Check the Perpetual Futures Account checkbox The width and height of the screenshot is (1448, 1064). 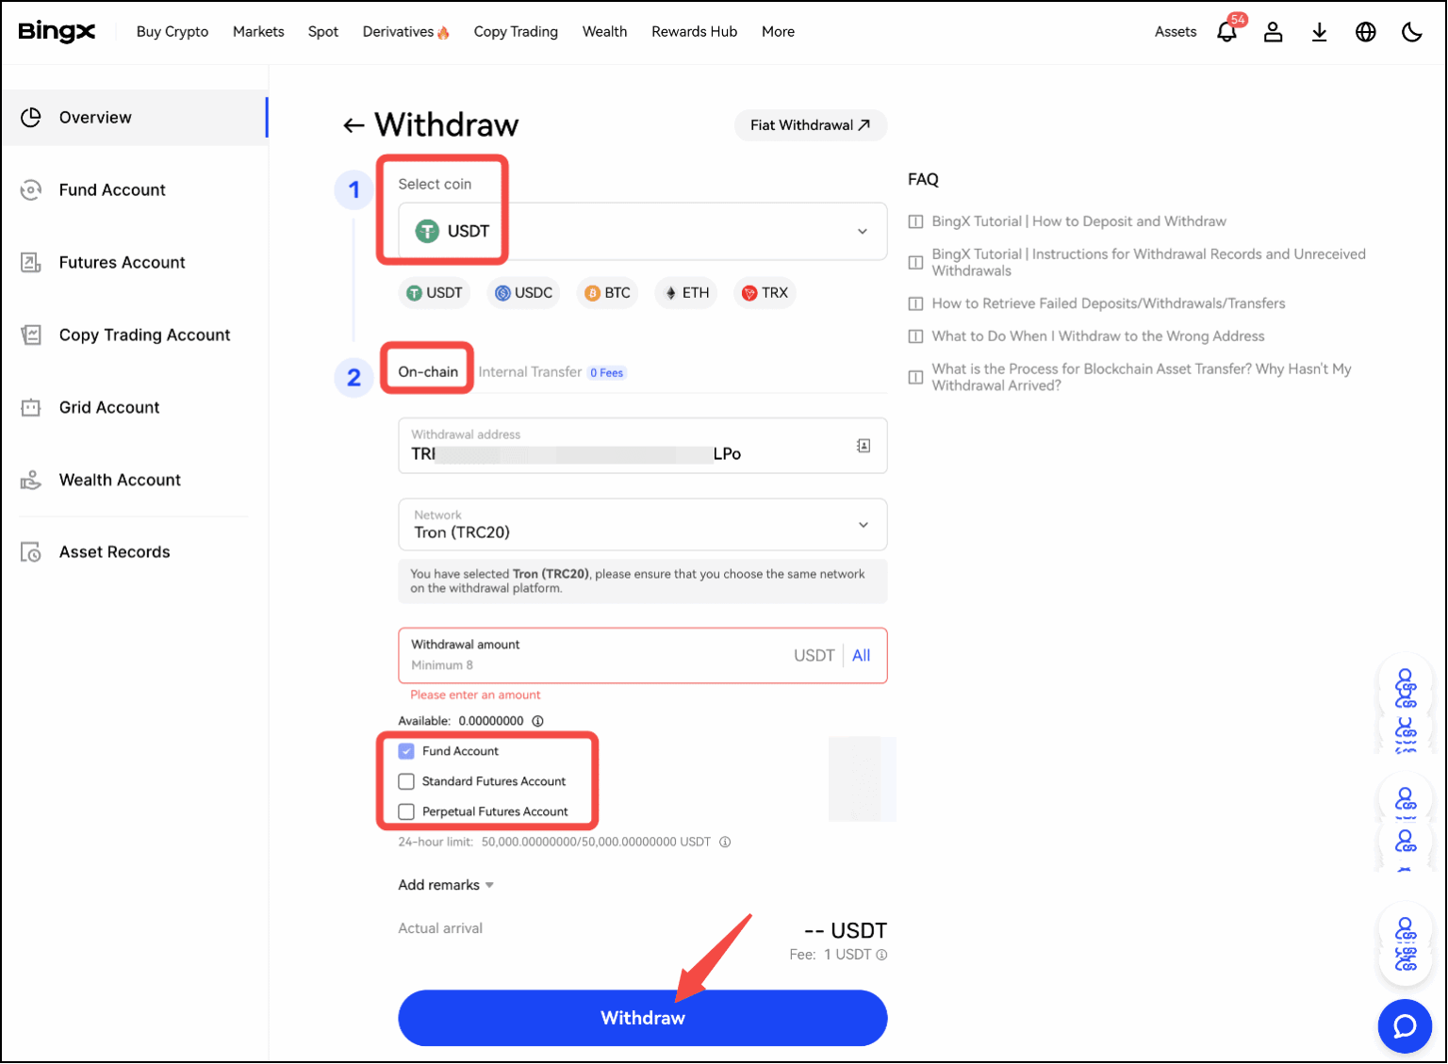[x=406, y=811]
